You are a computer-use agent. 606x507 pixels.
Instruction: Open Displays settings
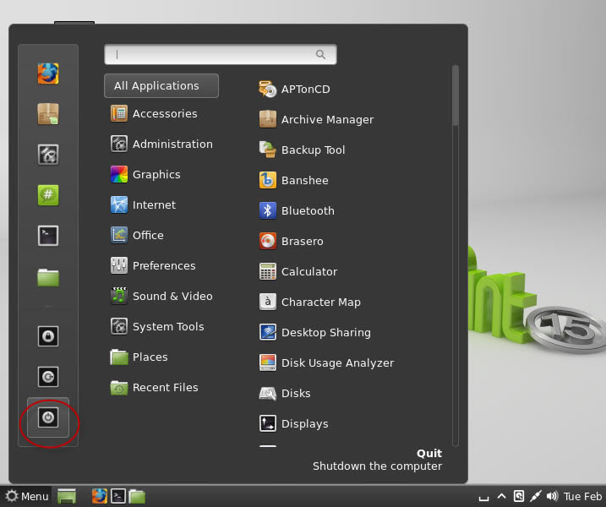point(294,424)
